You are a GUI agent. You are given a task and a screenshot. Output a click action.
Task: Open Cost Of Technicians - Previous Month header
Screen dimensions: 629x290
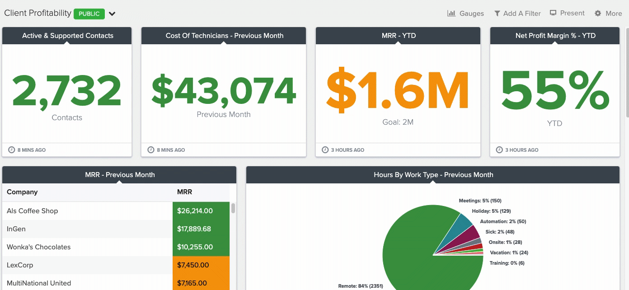[x=224, y=36]
